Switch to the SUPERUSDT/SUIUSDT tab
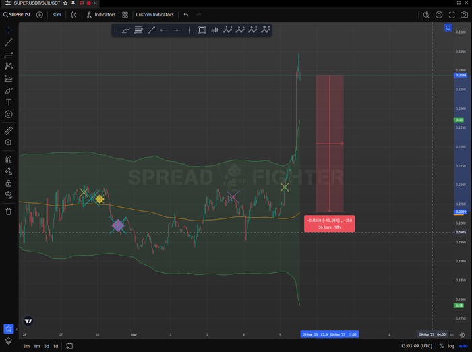The height and width of the screenshot is (352, 472). coord(37,3)
